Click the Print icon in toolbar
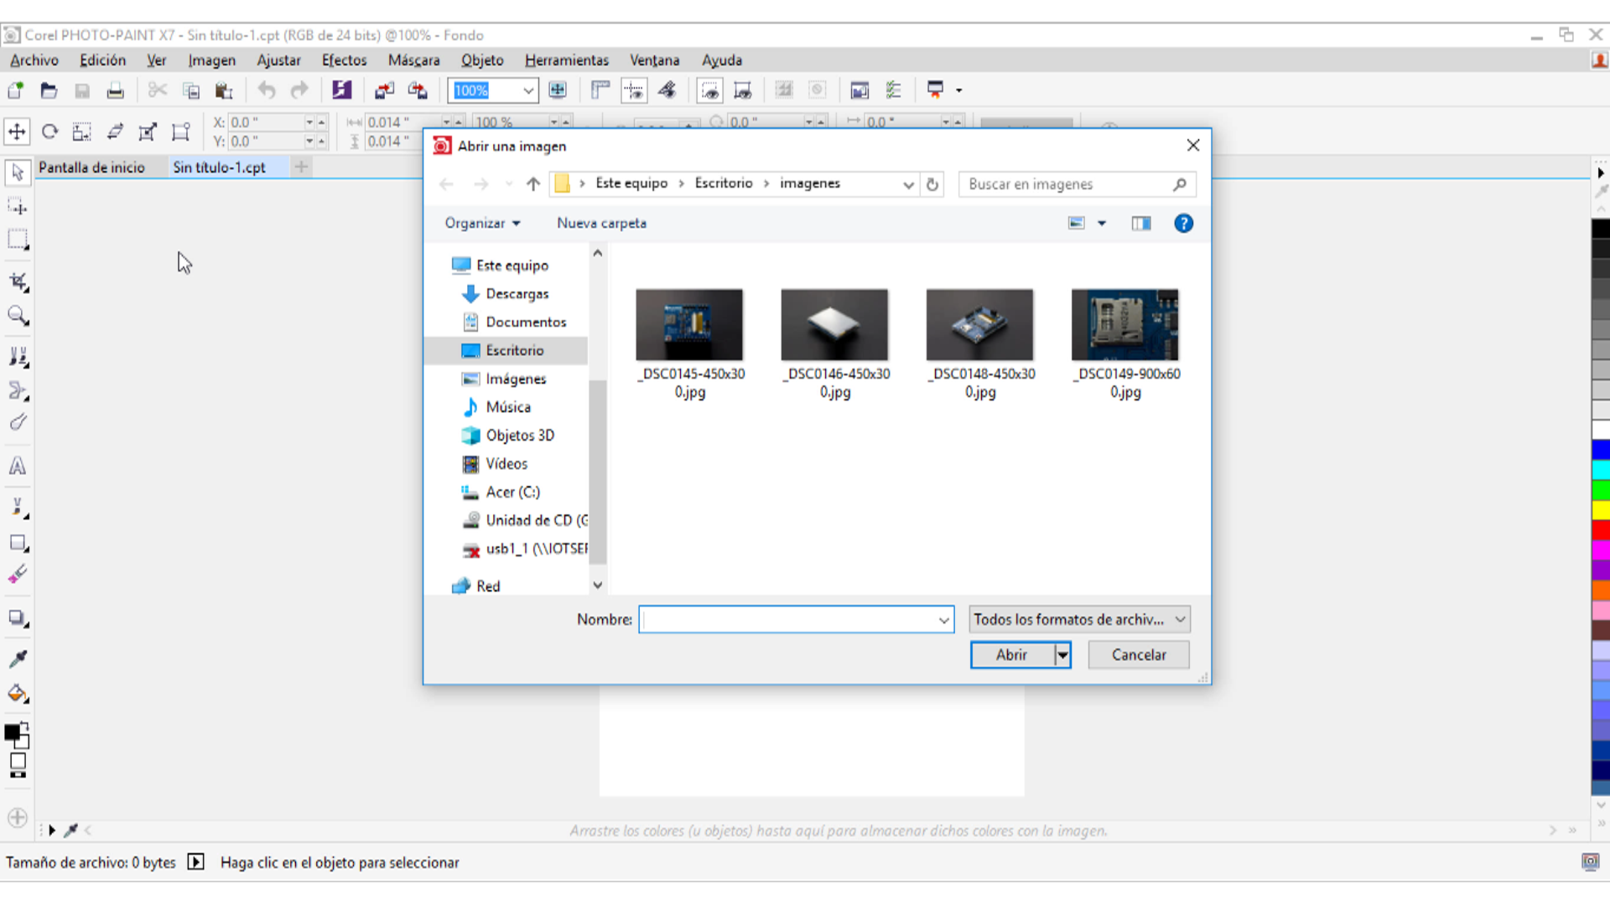The width and height of the screenshot is (1610, 905). (115, 90)
